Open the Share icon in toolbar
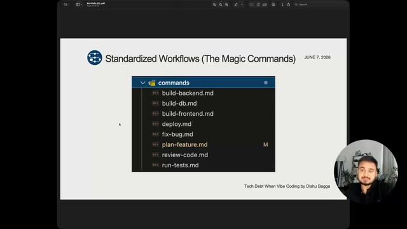407x229 pixels. tap(288, 4)
